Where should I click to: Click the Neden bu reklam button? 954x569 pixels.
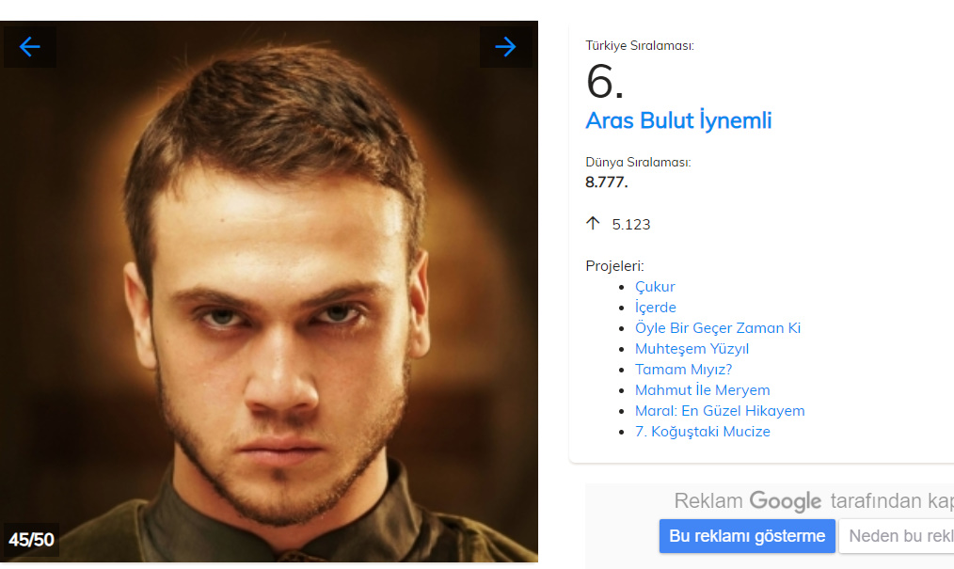click(898, 536)
